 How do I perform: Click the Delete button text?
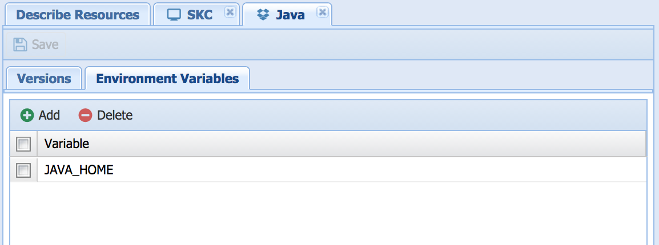point(115,115)
